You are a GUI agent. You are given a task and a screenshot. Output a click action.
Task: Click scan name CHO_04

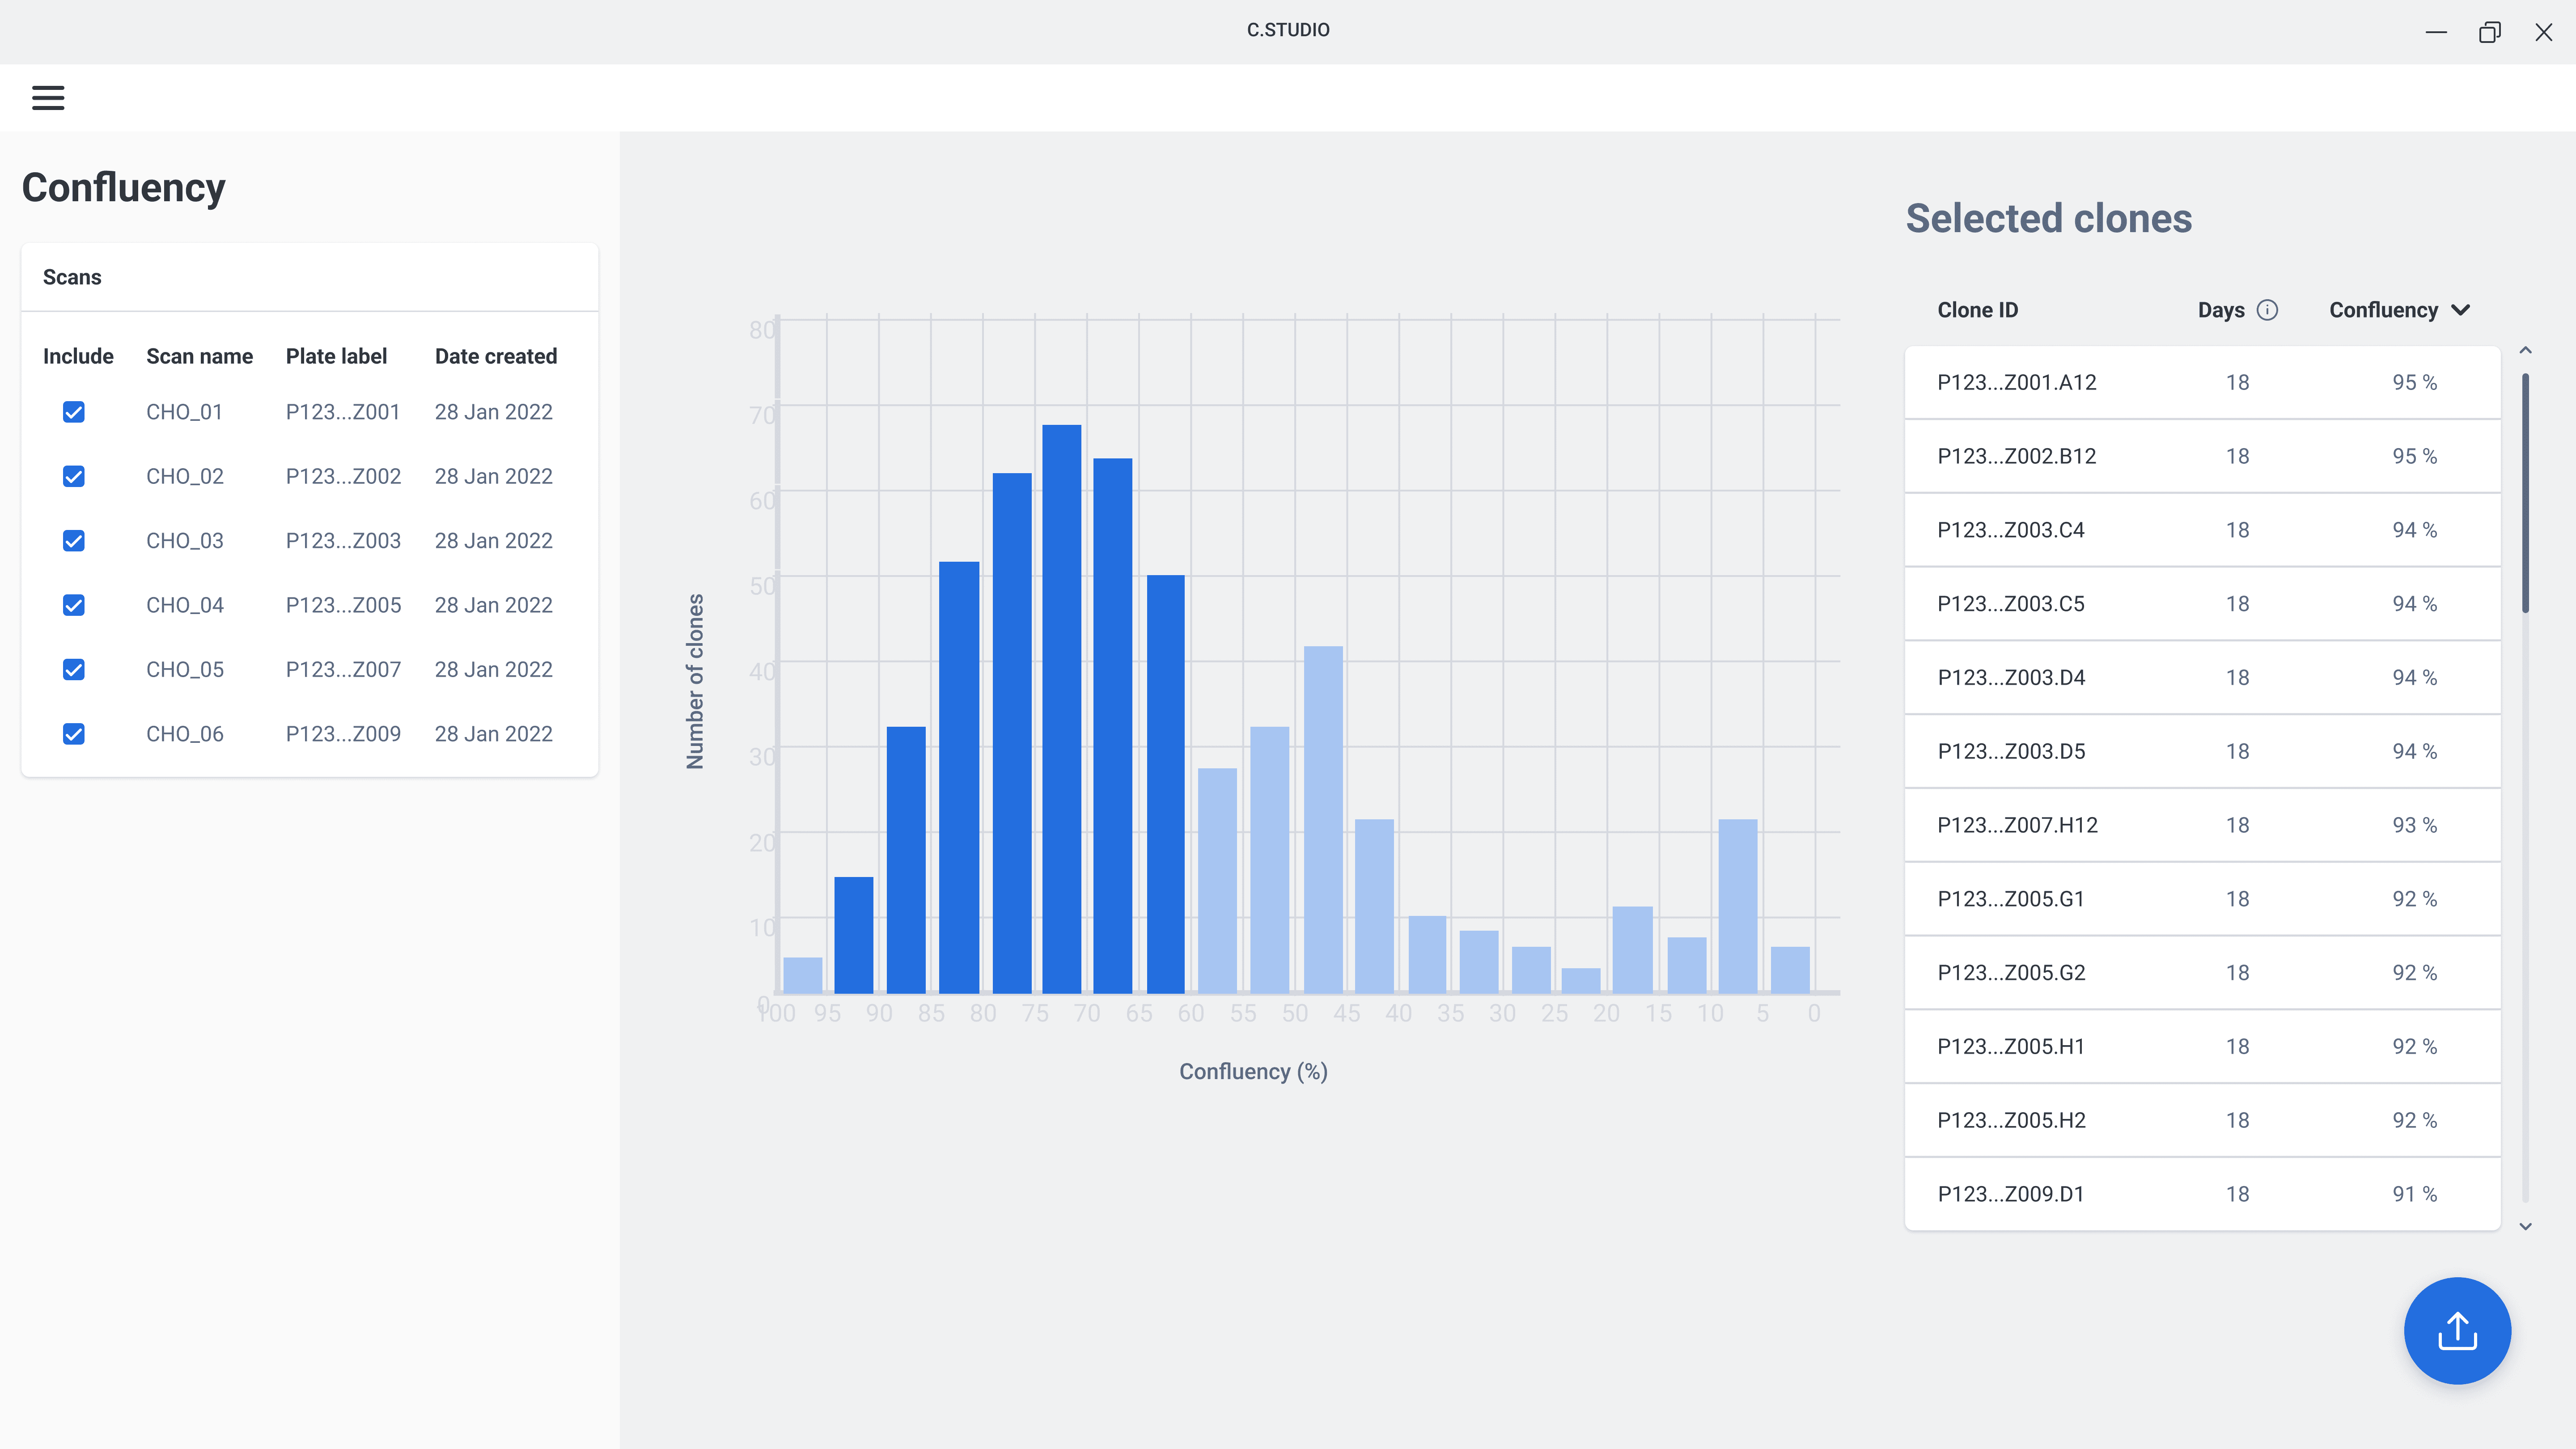click(x=185, y=605)
